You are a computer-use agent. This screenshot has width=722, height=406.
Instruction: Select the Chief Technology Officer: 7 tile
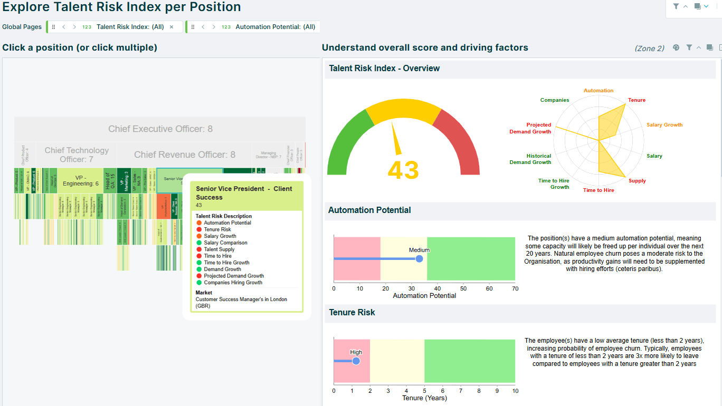pyautogui.click(x=77, y=154)
